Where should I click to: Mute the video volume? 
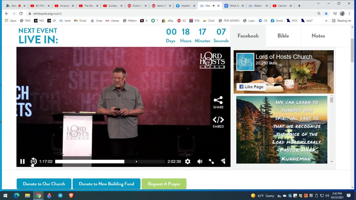click(x=200, y=161)
